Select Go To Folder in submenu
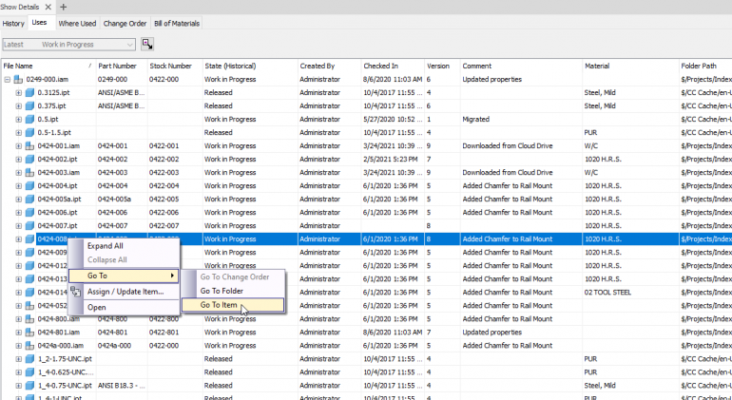732x400 pixels. pyautogui.click(x=233, y=291)
